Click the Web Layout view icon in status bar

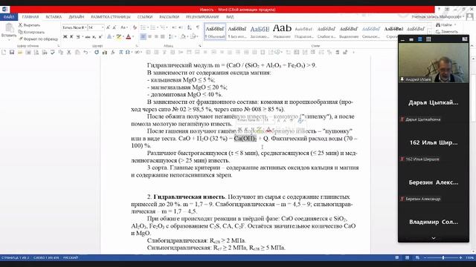coord(417,257)
